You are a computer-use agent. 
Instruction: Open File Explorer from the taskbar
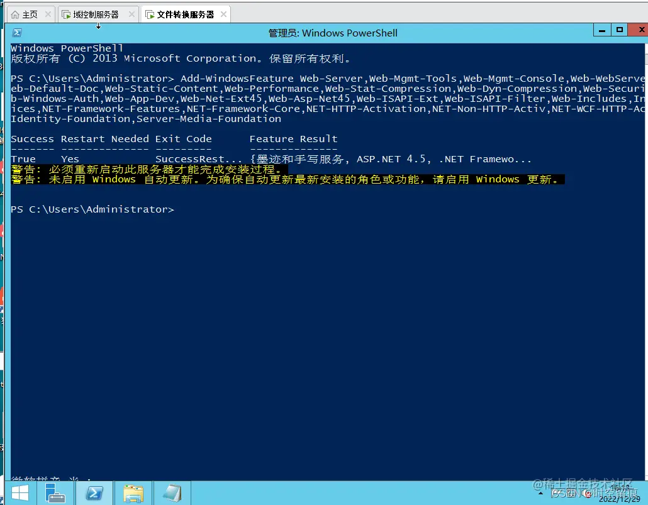[x=133, y=493]
